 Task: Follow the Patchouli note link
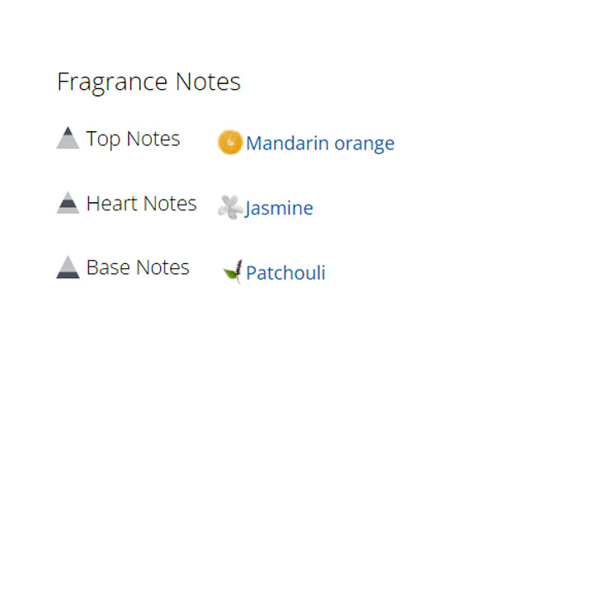point(285,273)
